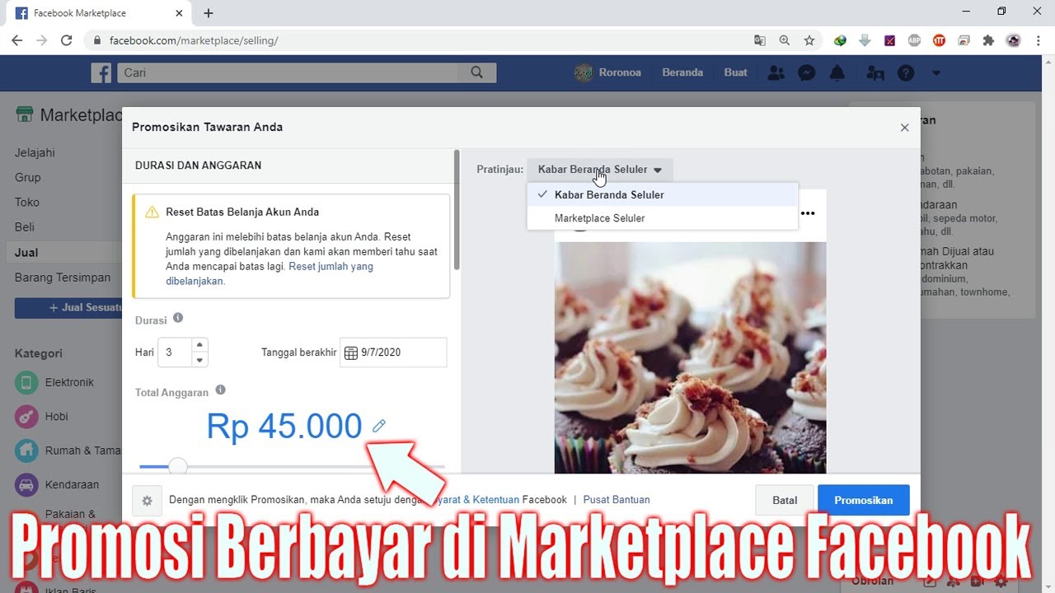Bookmark this page with the star icon
Screen dimensions: 1055x593
coord(809,40)
